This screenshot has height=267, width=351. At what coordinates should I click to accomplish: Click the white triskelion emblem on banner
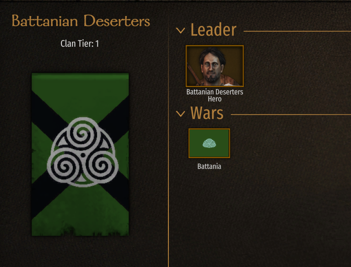(x=83, y=152)
